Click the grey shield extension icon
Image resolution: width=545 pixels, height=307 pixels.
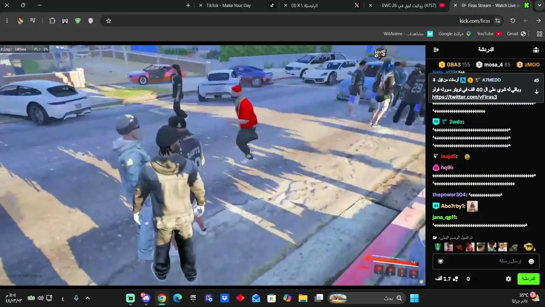[x=90, y=20]
